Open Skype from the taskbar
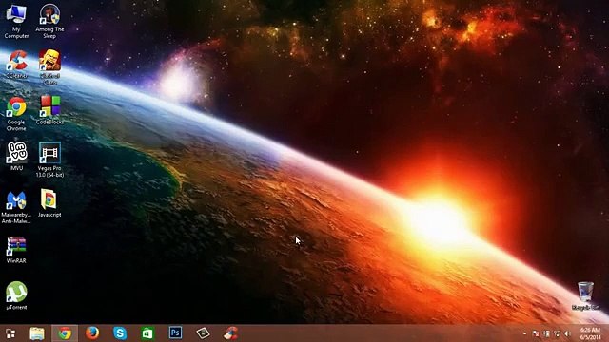Viewport: 609px width, 342px height. (120, 333)
